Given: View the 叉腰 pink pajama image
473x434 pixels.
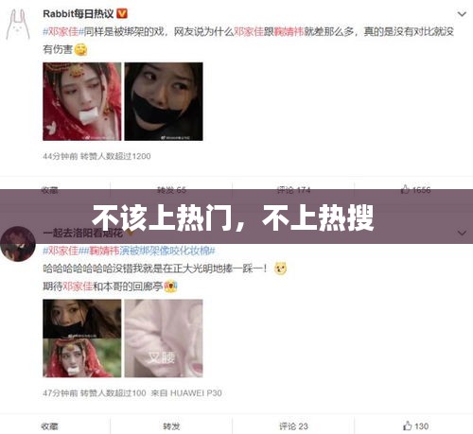Looking at the screenshot, I should [x=164, y=339].
